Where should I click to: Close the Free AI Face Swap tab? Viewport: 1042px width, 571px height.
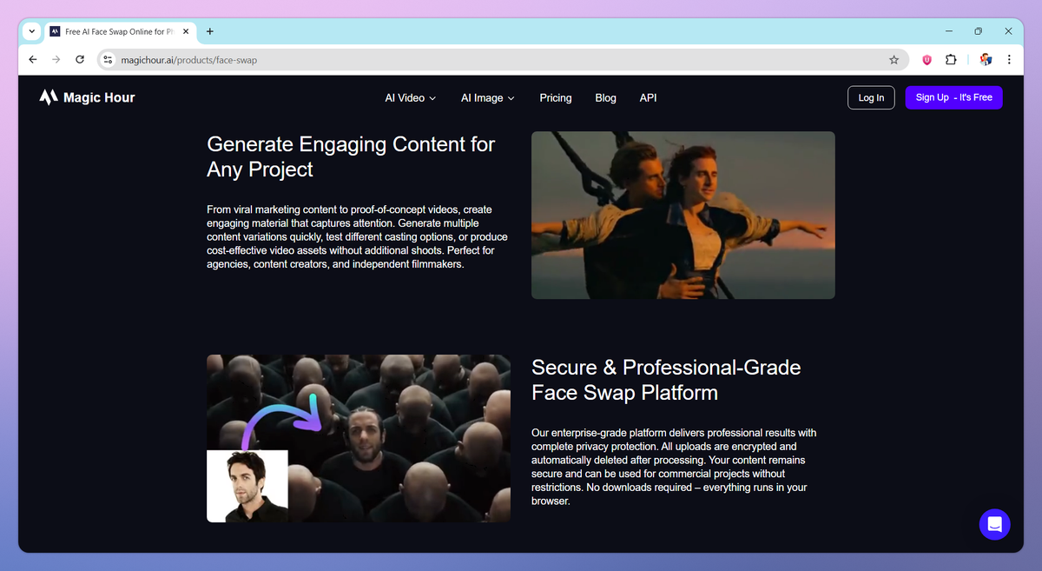point(185,31)
